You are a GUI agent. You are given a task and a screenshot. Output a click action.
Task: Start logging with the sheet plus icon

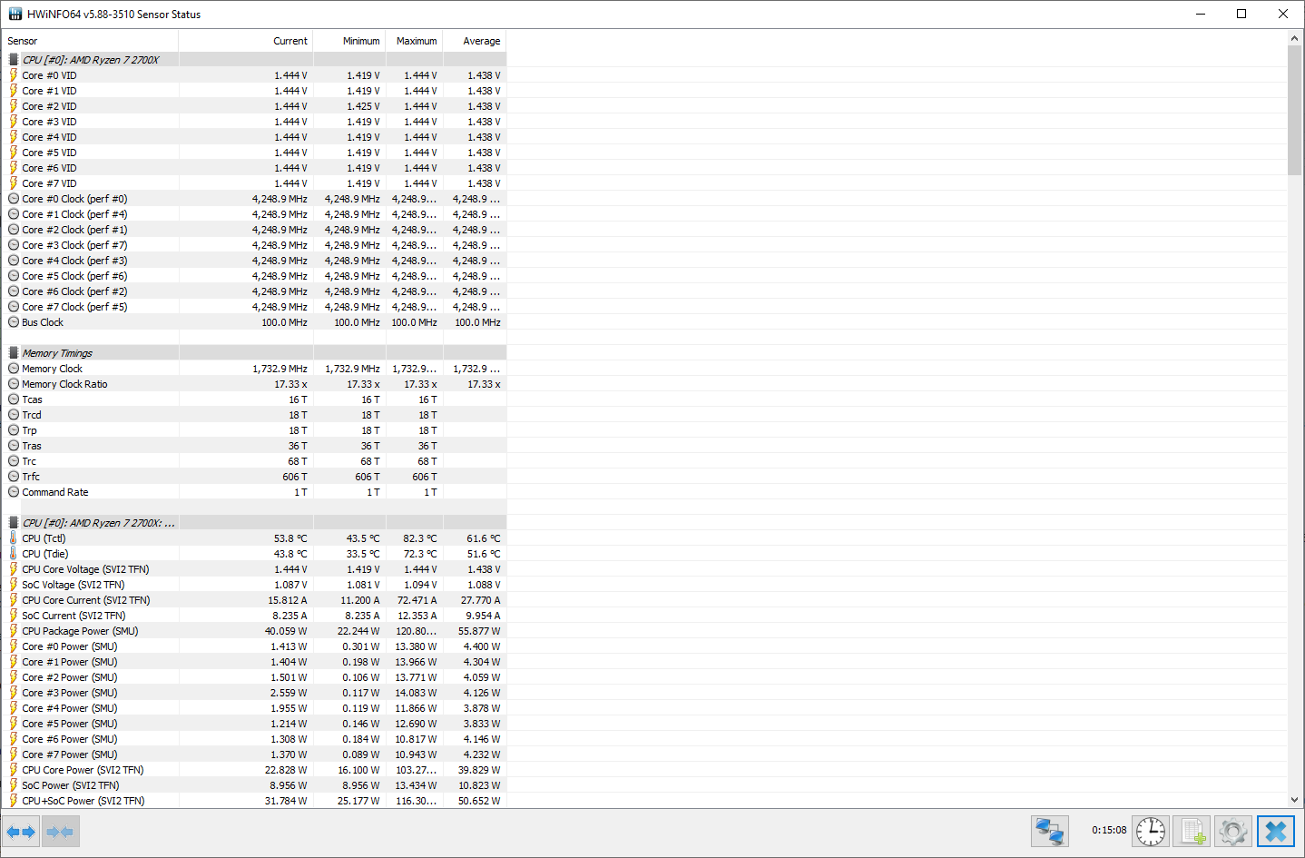pyautogui.click(x=1192, y=831)
